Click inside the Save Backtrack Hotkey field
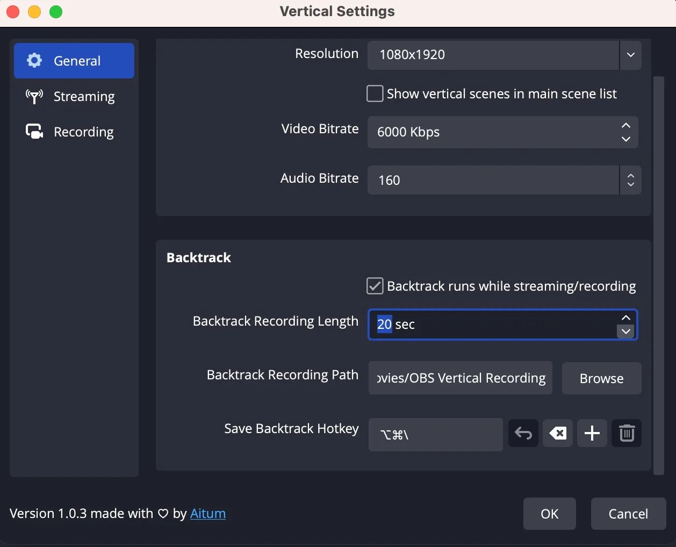676x547 pixels. (x=435, y=434)
